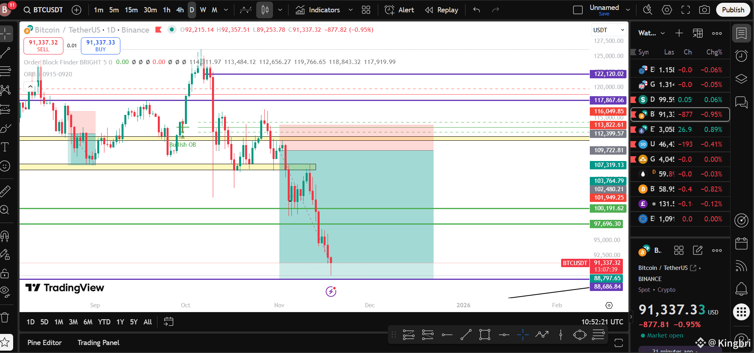Collapse the indicator legend arrow
Image resolution: width=754 pixels, height=353 pixels.
coord(30,86)
